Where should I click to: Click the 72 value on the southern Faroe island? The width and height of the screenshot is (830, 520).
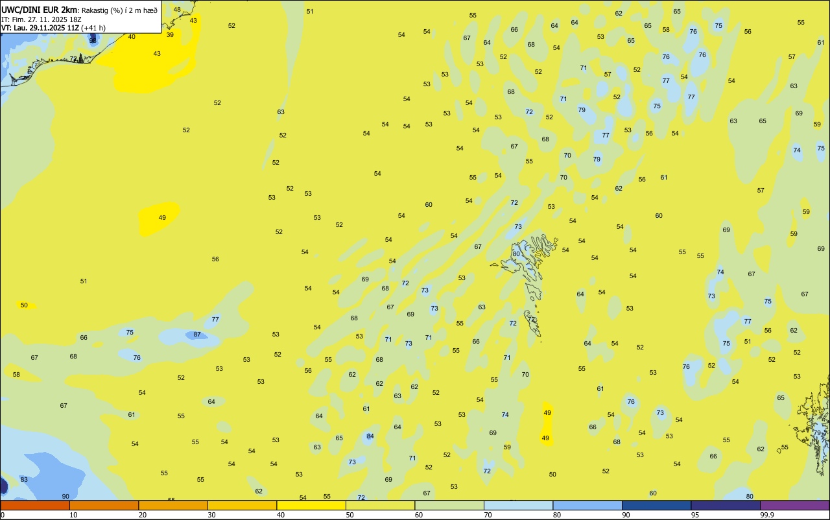tap(531, 319)
